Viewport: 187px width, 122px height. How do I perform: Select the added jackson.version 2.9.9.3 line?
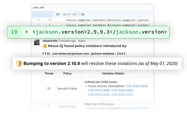100,32
